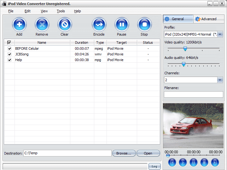
Task: Uncheck the BEFORE Celular file checkbox
Action: 9,49
